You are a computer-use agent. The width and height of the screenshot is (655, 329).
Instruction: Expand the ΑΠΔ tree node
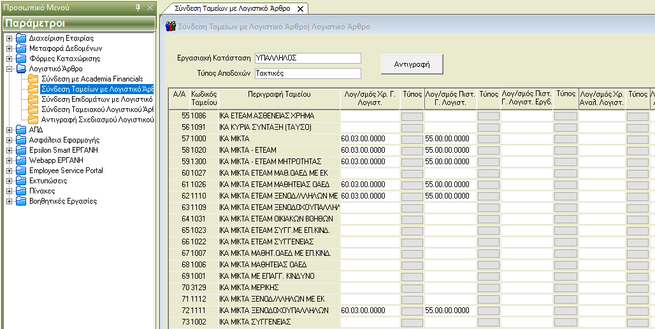[9, 130]
